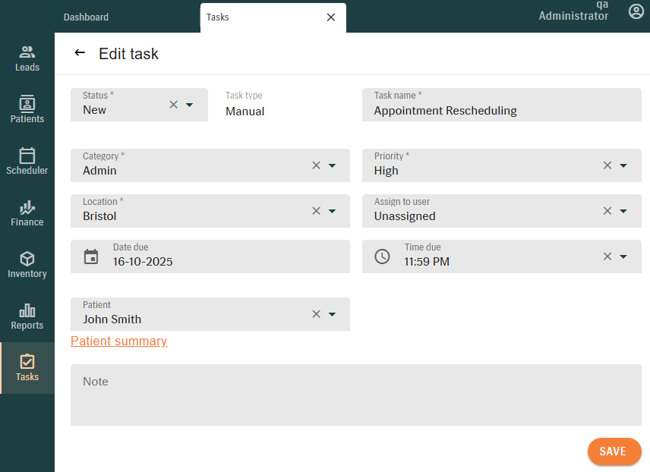Expand the Assign to user dropdown

click(x=623, y=211)
